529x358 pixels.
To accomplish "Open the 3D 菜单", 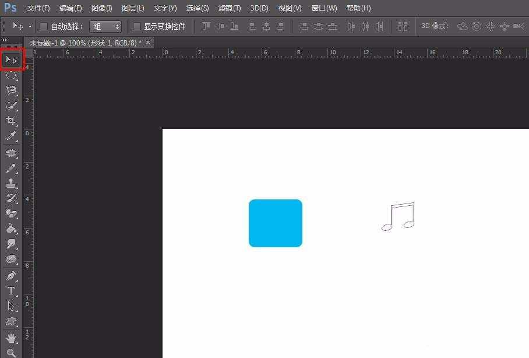I will point(259,8).
